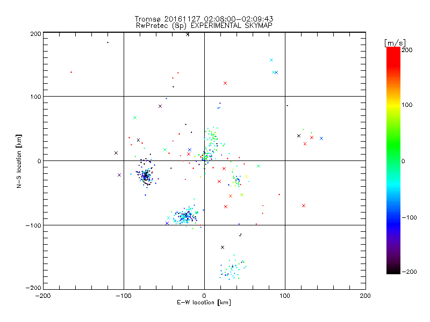Click the 'E-W location [km]' axis label
This screenshot has width=430, height=322.
(204, 303)
